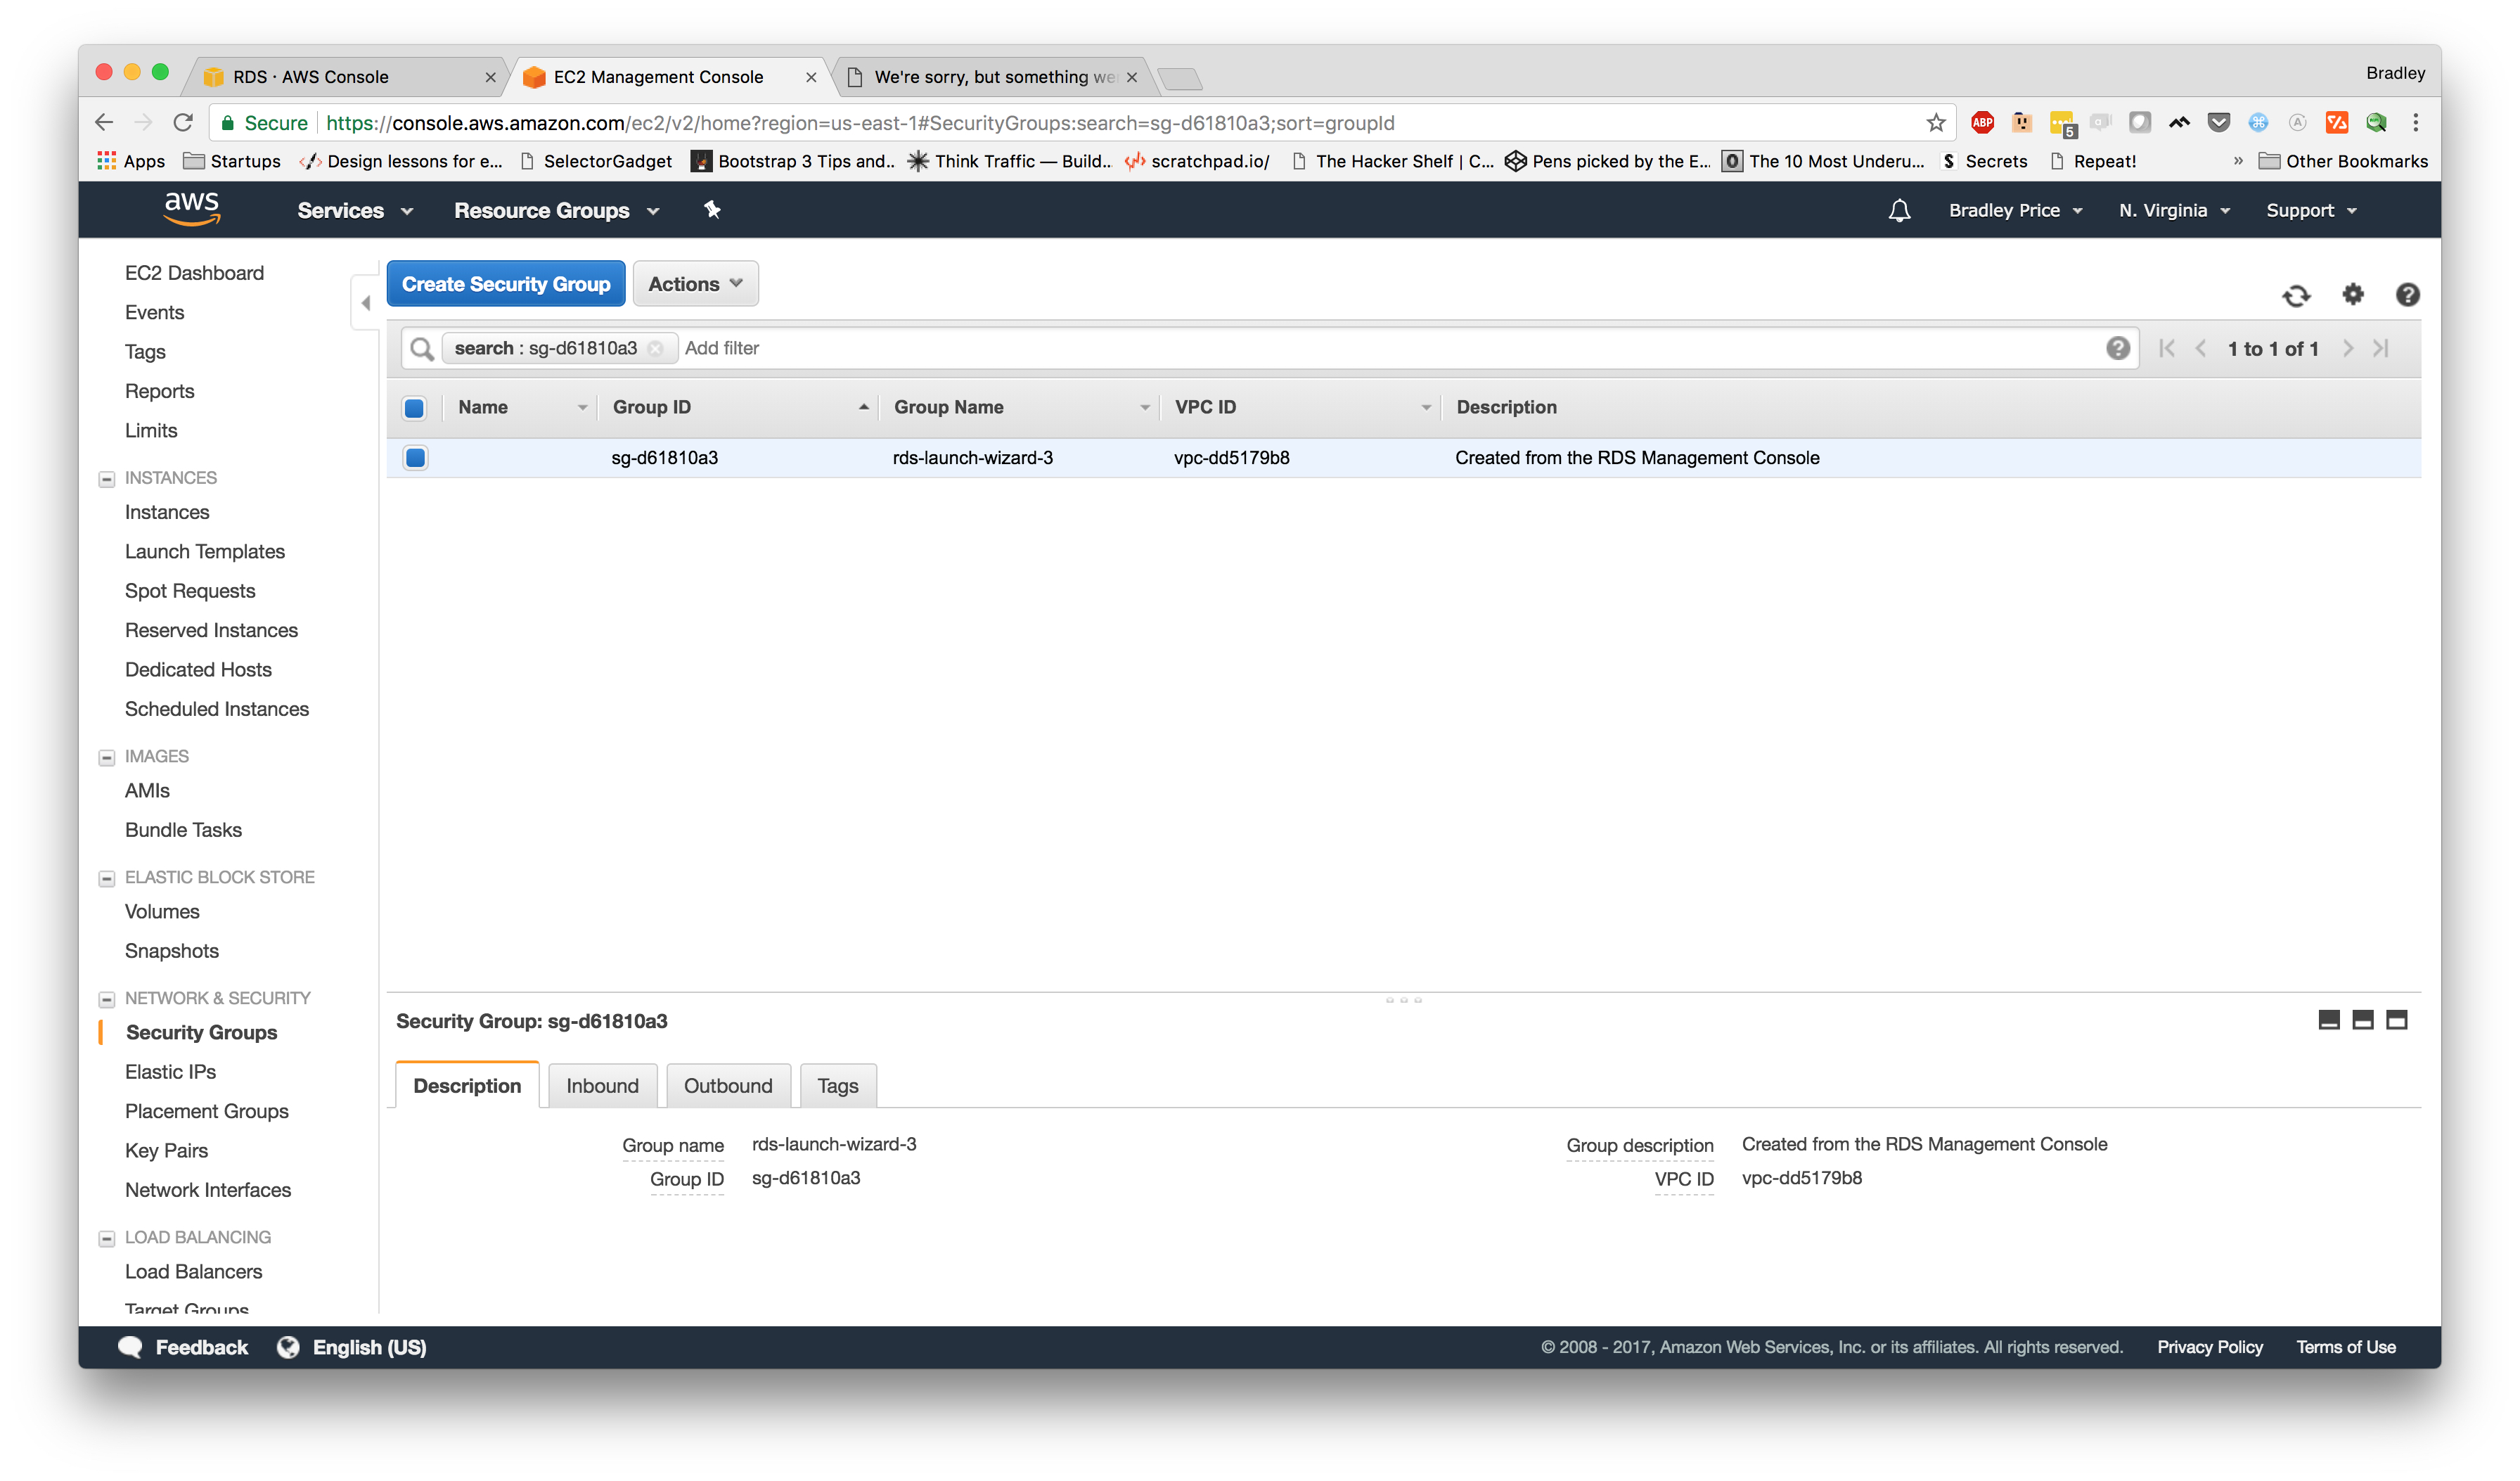Open the Chrome three-dot menu

tap(2415, 123)
